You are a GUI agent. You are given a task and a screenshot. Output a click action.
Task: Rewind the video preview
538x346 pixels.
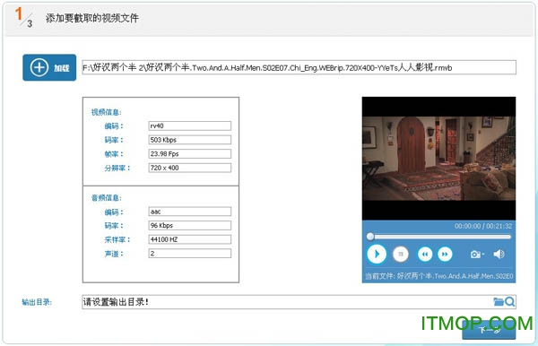[x=425, y=254]
